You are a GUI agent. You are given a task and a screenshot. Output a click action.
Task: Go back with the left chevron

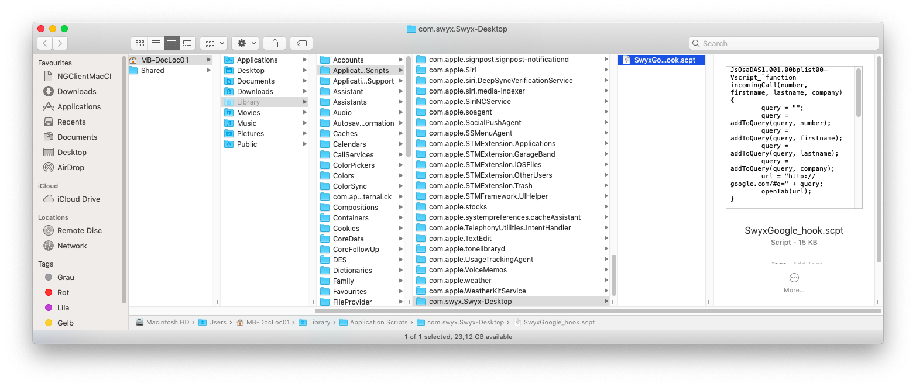click(x=45, y=43)
